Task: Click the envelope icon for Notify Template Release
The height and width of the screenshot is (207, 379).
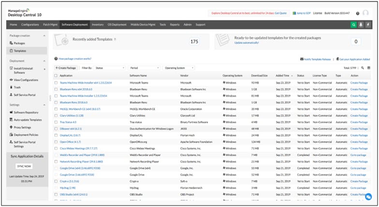Action: 302,59
